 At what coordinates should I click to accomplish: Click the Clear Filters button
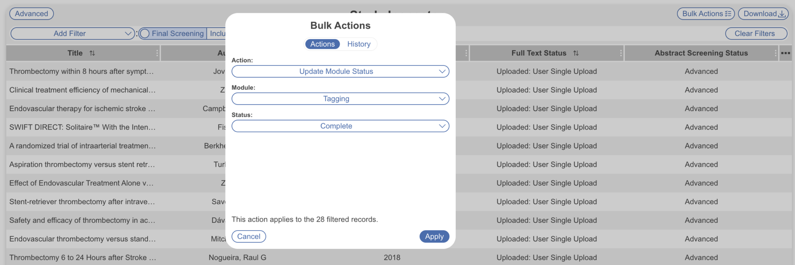pyautogui.click(x=756, y=33)
